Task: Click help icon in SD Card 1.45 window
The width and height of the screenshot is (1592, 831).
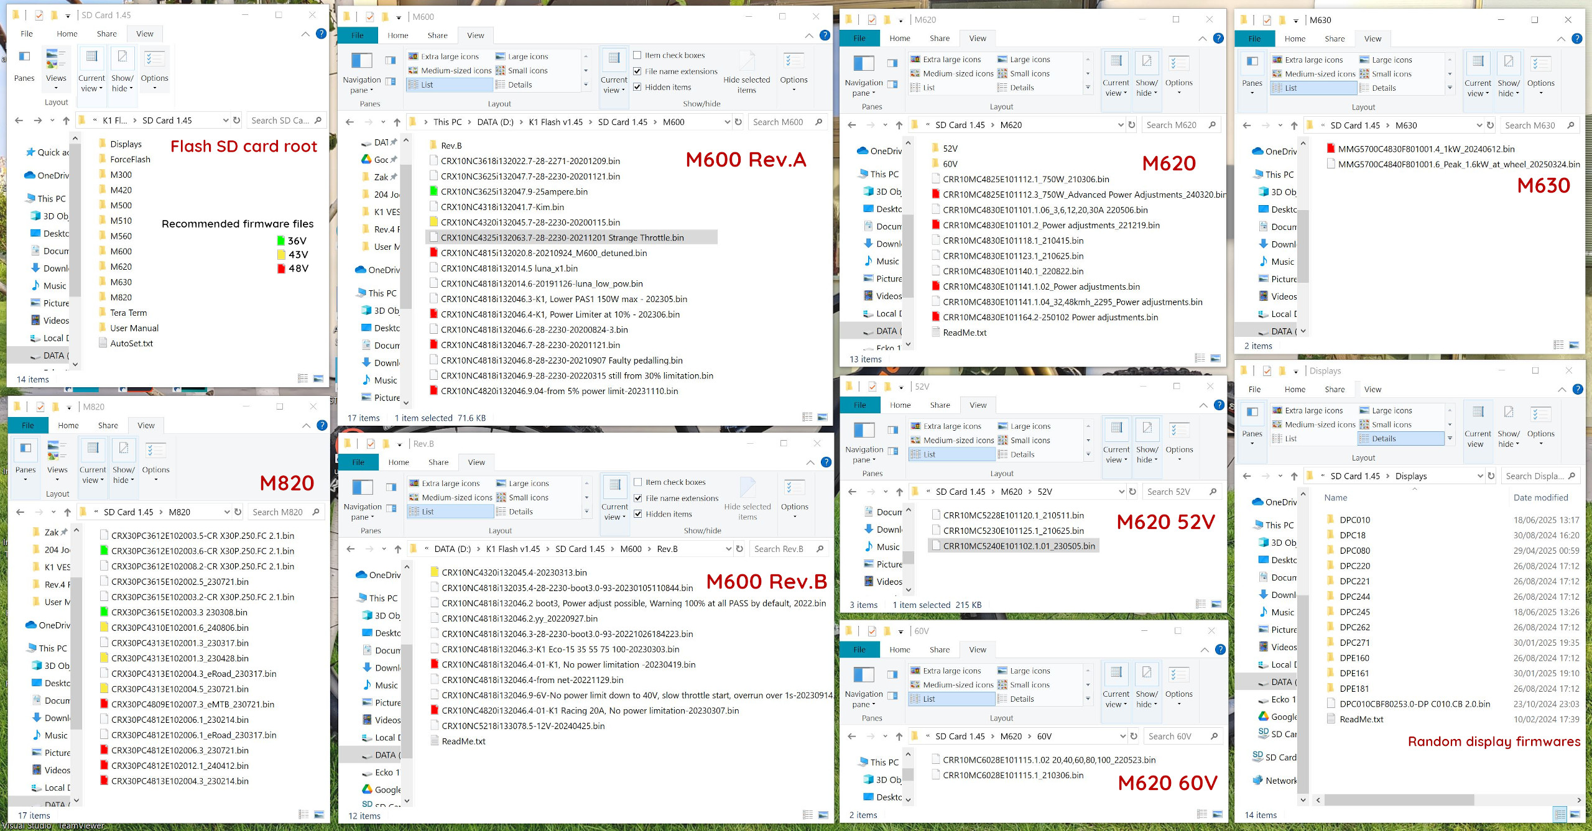Action: point(321,34)
